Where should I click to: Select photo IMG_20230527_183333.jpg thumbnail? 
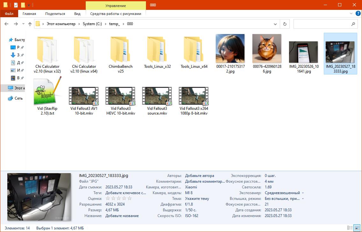[x=340, y=52]
